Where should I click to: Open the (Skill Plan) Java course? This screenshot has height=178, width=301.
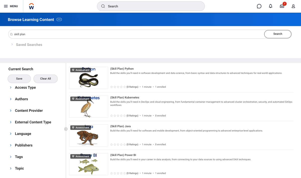(x=120, y=126)
